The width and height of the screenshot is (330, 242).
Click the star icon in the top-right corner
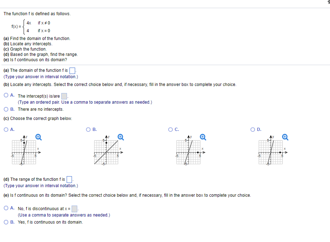click(328, 2)
